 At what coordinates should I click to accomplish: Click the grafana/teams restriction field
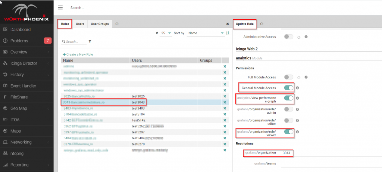[x=332, y=164]
